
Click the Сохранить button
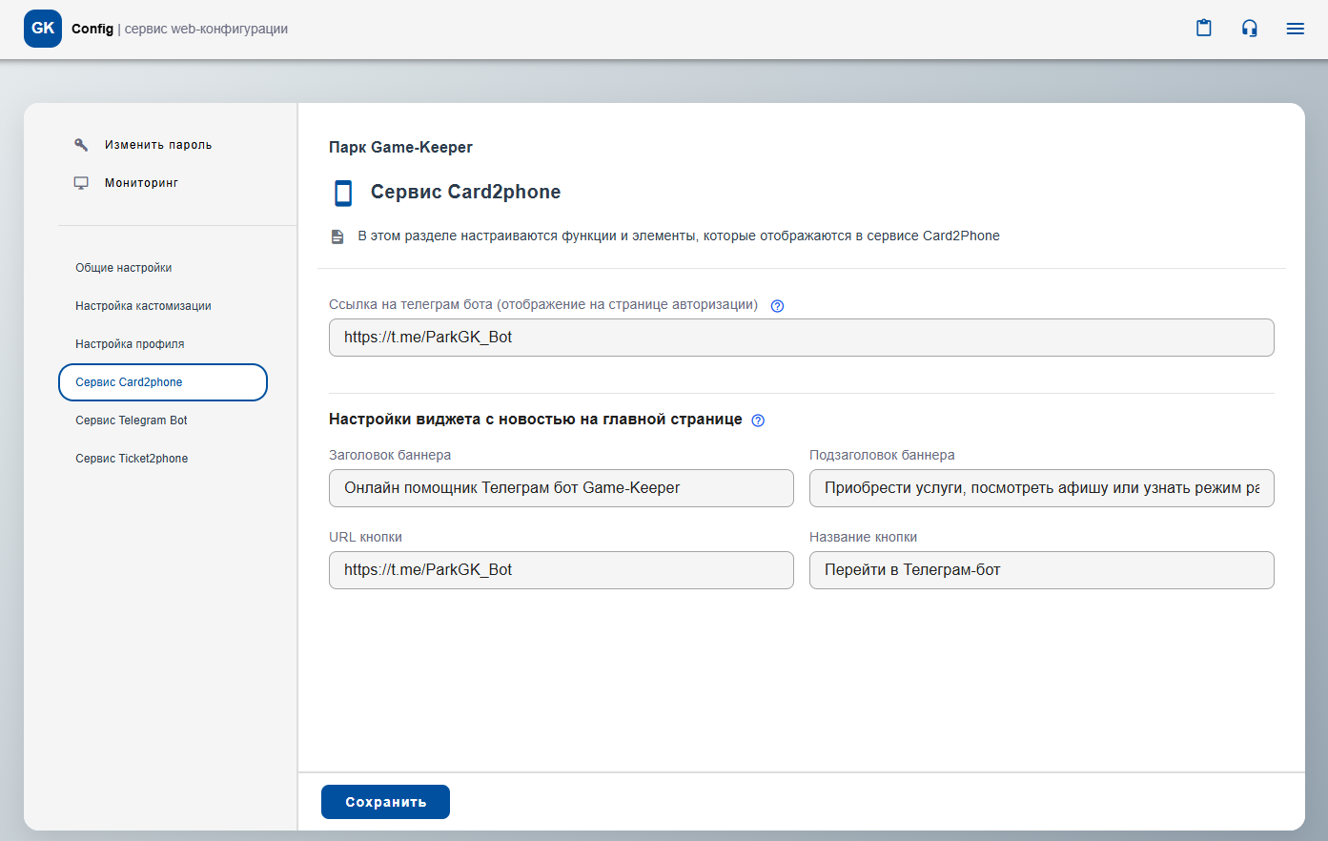[x=385, y=802]
